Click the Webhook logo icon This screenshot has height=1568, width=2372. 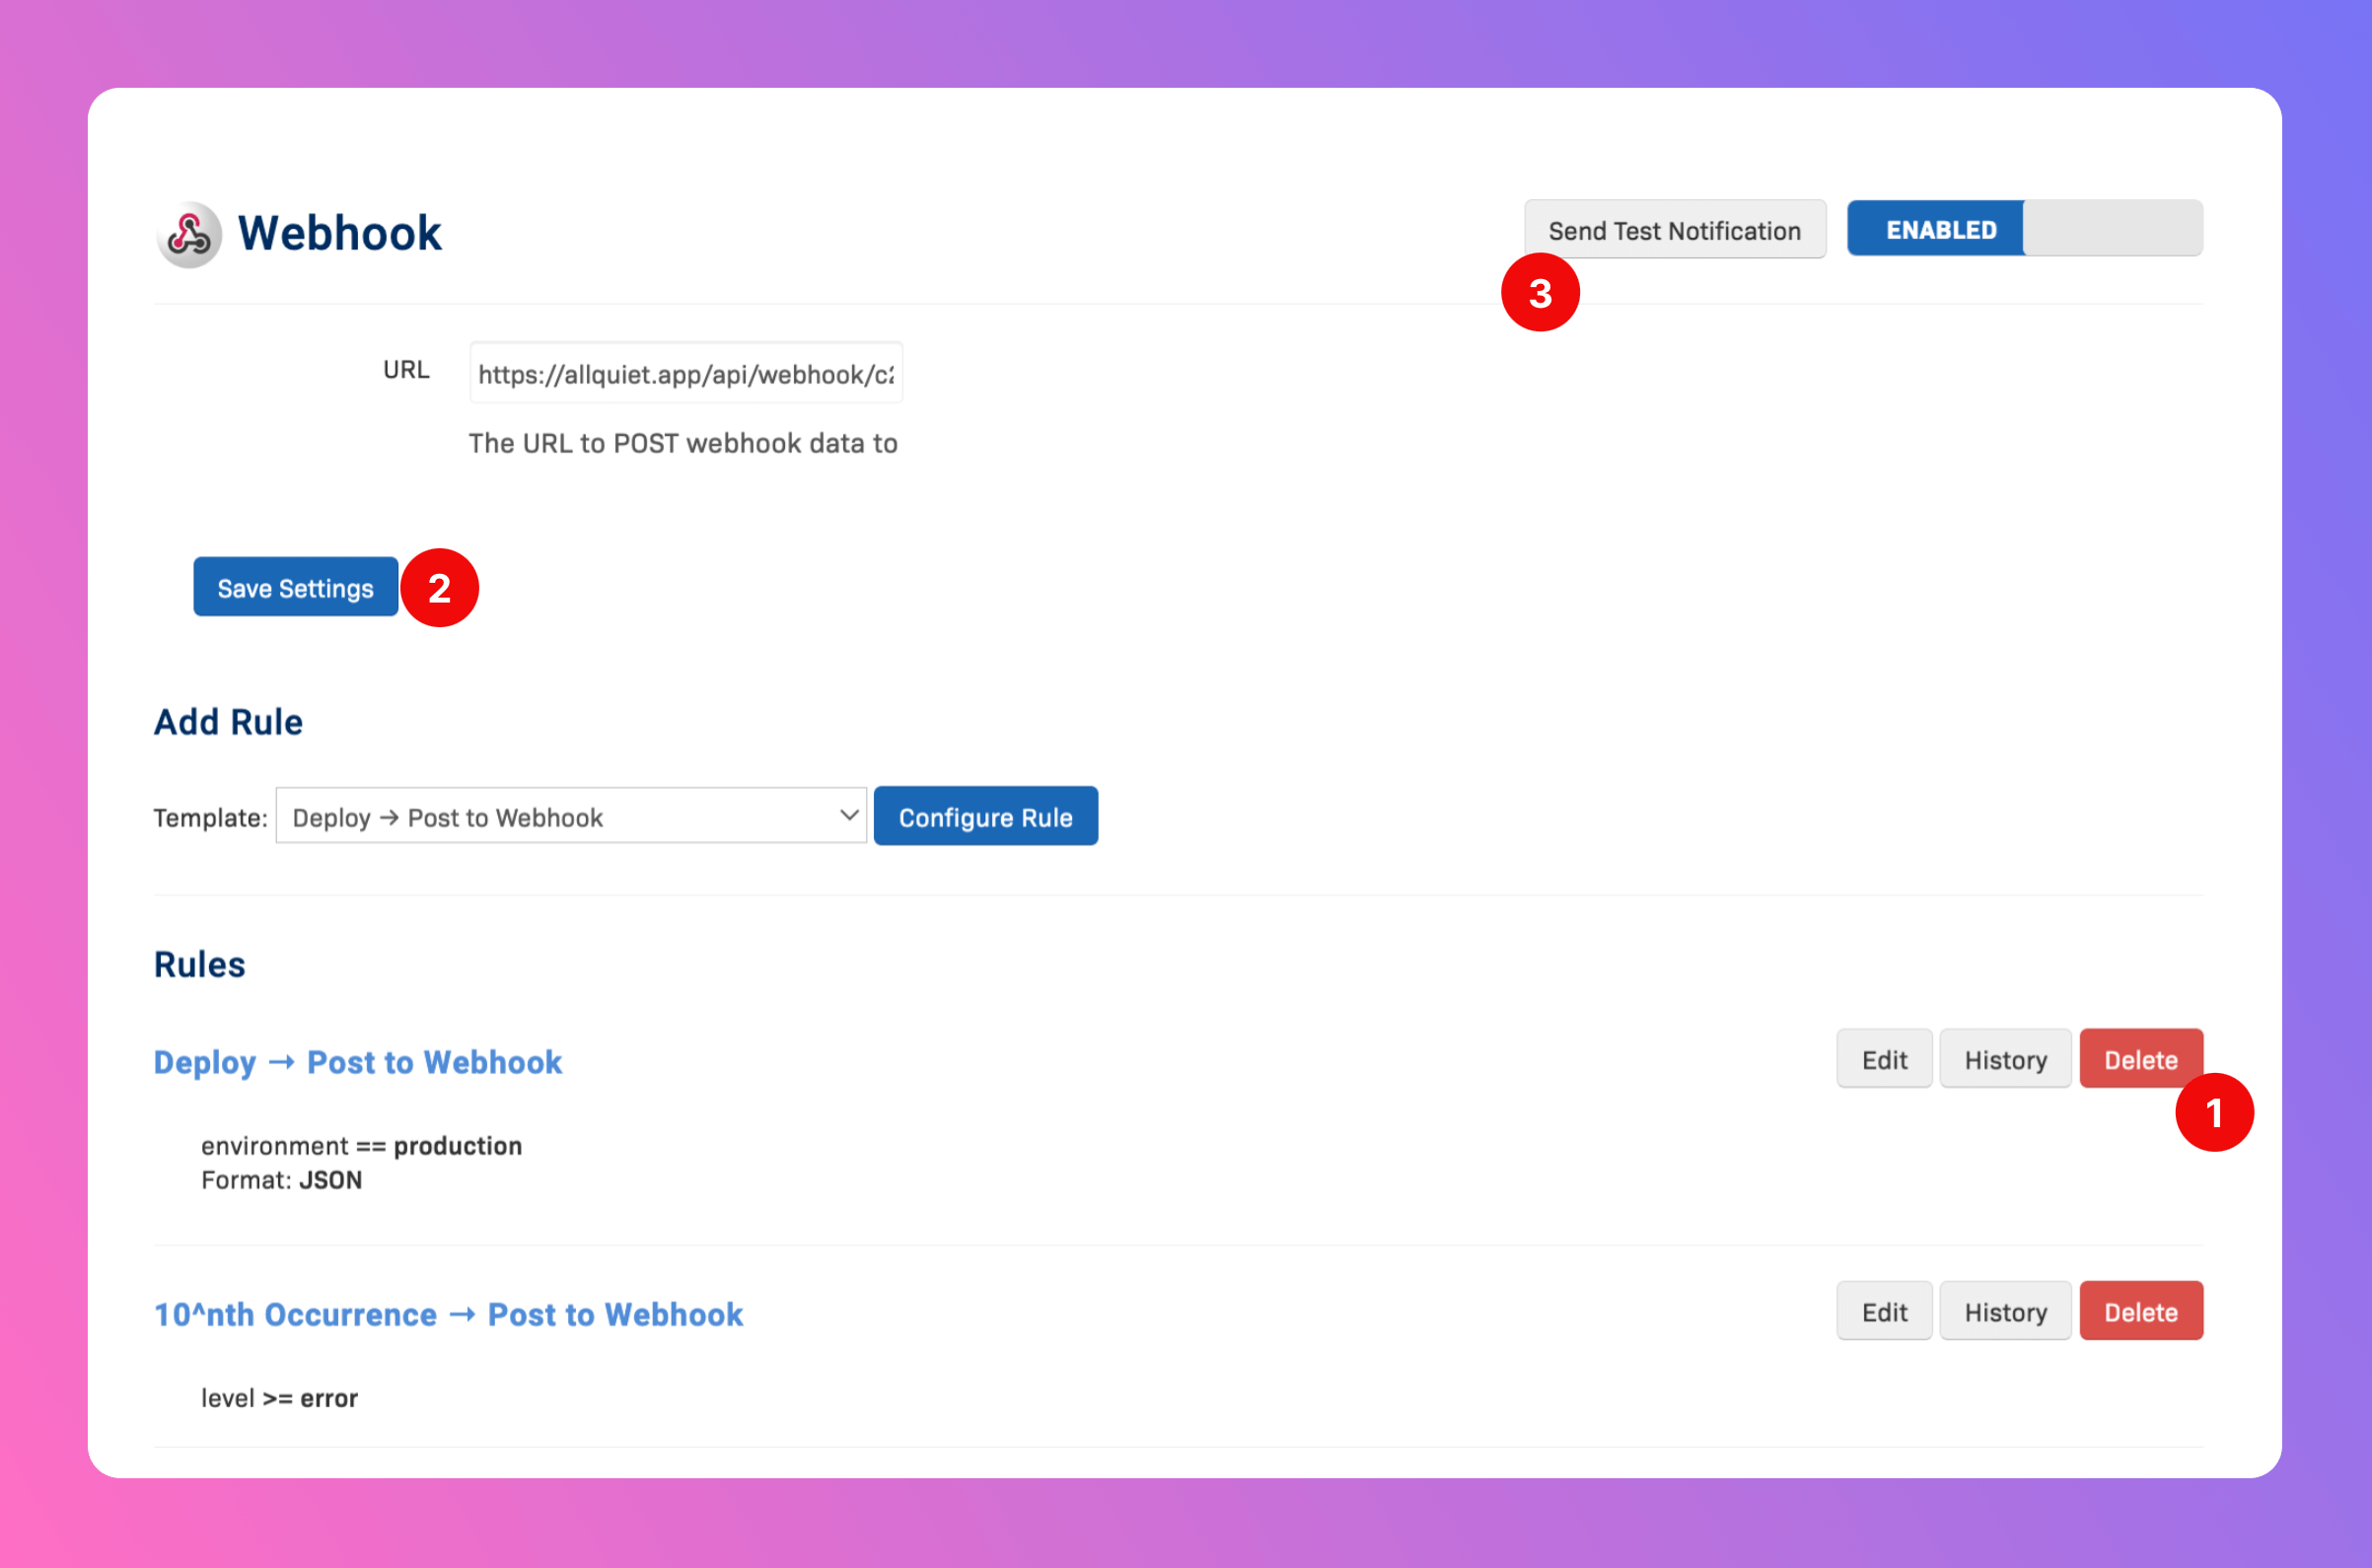(188, 234)
